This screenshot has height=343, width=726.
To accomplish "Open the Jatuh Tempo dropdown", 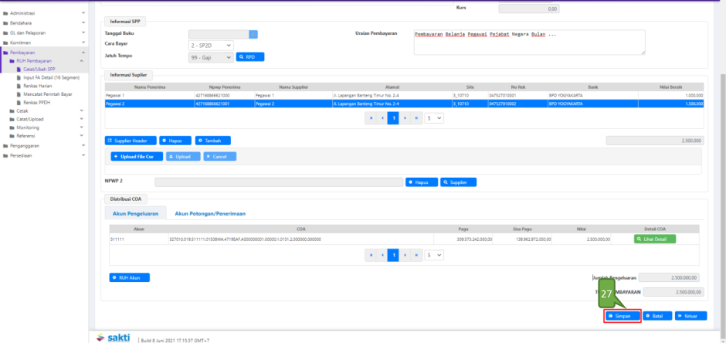I will 210,57.
